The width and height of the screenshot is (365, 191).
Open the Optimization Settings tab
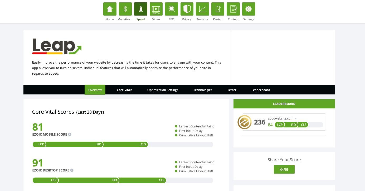pyautogui.click(x=163, y=90)
